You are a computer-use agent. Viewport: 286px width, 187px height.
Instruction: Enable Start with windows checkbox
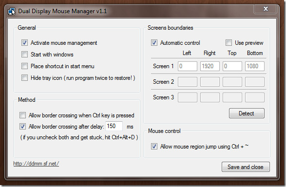[24, 55]
